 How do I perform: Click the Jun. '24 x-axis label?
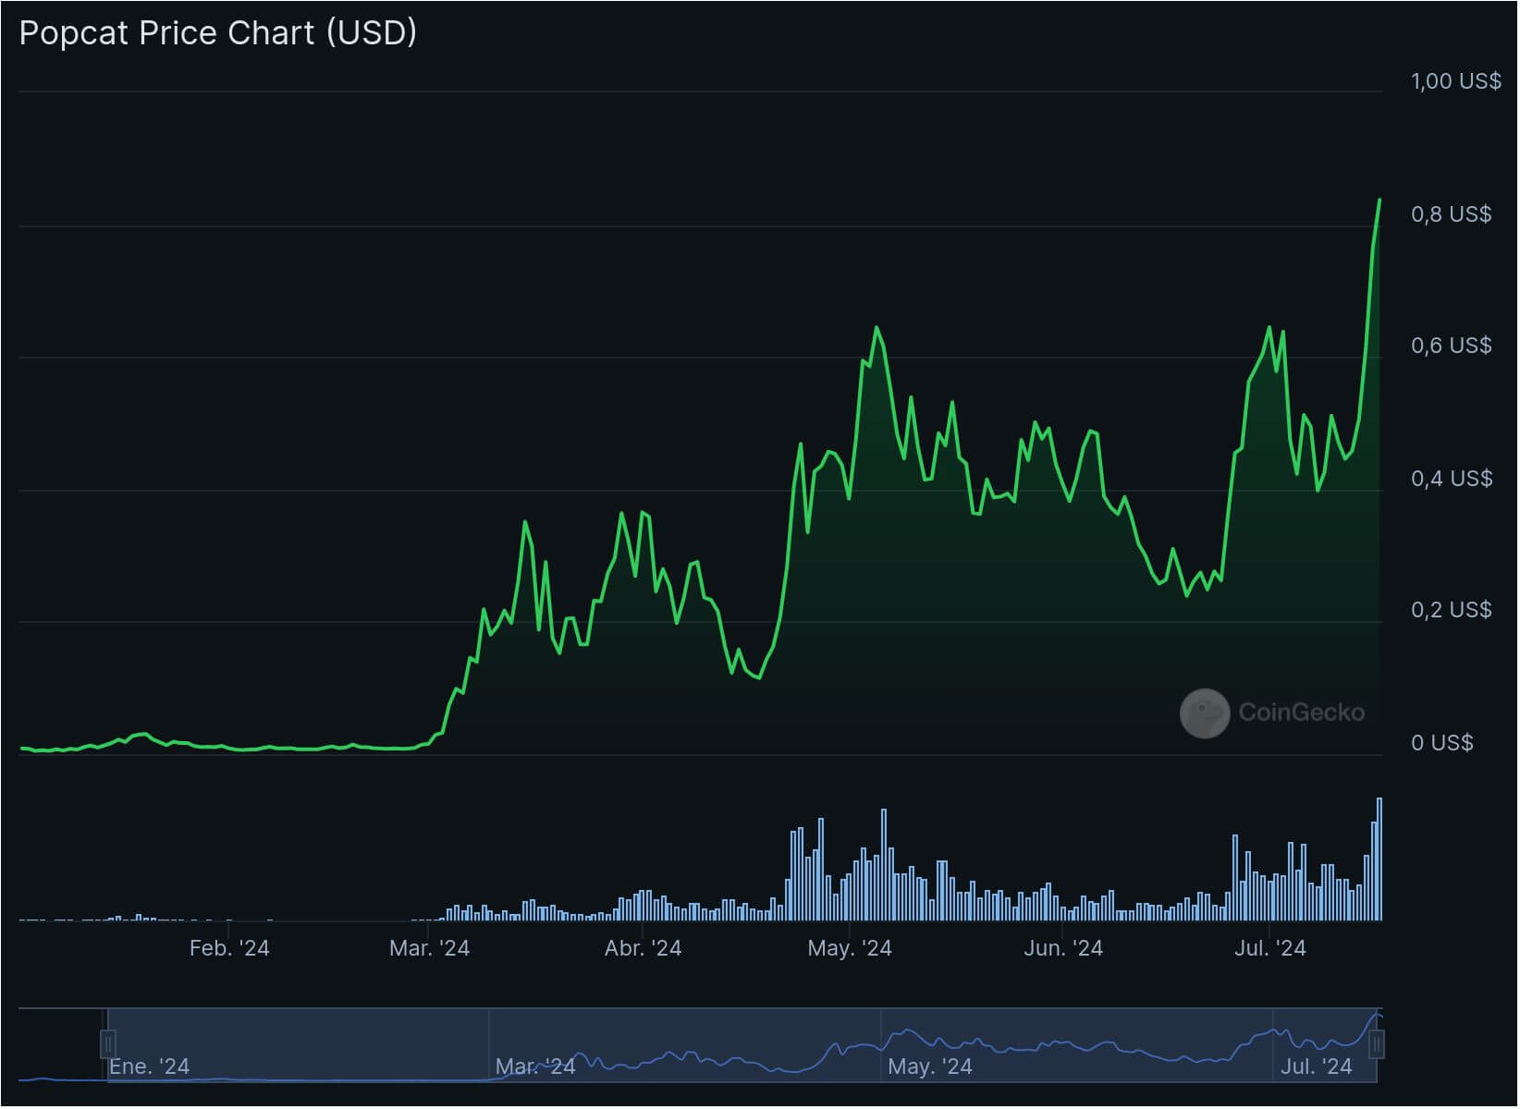[x=1063, y=948]
